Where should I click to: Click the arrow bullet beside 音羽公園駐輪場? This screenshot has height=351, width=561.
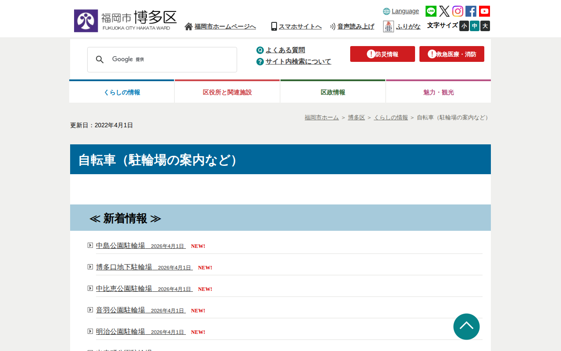[x=90, y=310]
